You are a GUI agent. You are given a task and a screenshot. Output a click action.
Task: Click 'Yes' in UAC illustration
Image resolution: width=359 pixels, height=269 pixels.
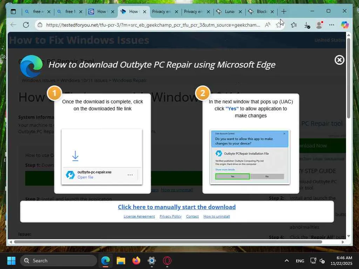pos(232,177)
